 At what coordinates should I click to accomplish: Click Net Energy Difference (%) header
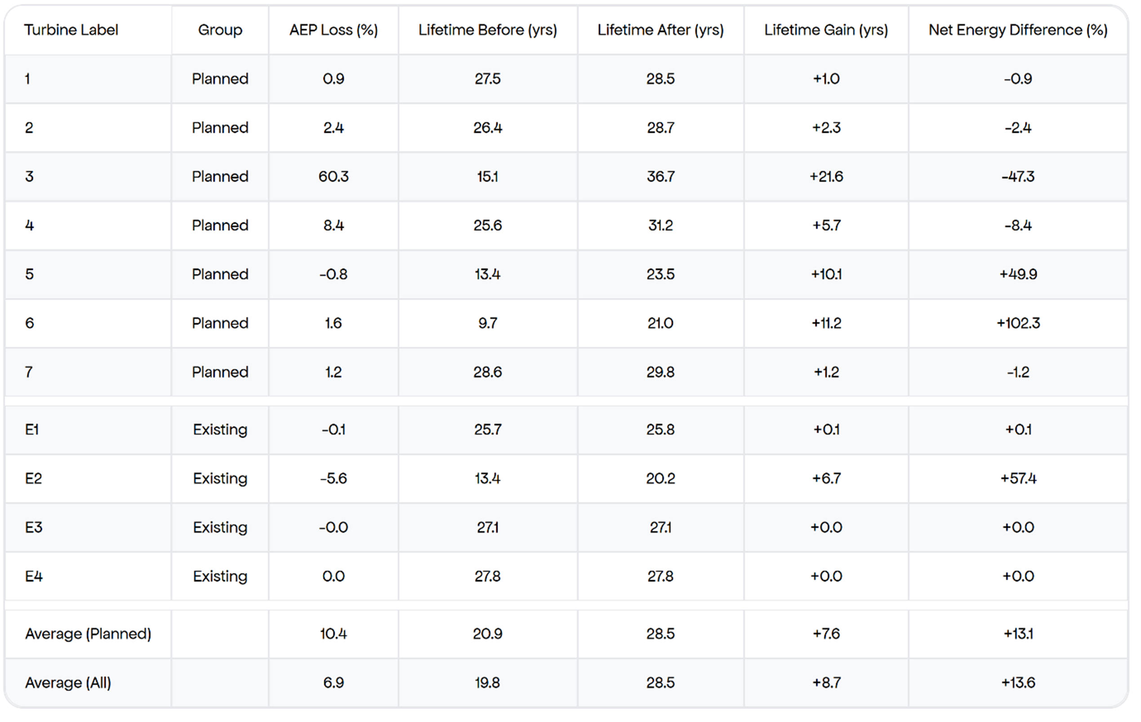click(1018, 30)
